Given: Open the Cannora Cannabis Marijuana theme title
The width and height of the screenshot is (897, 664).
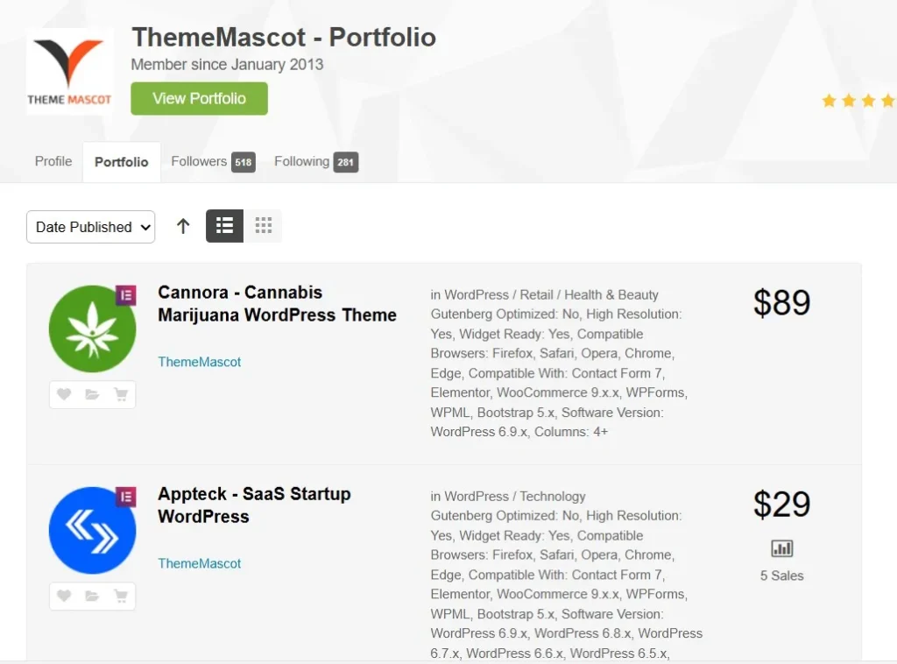Looking at the screenshot, I should (277, 304).
